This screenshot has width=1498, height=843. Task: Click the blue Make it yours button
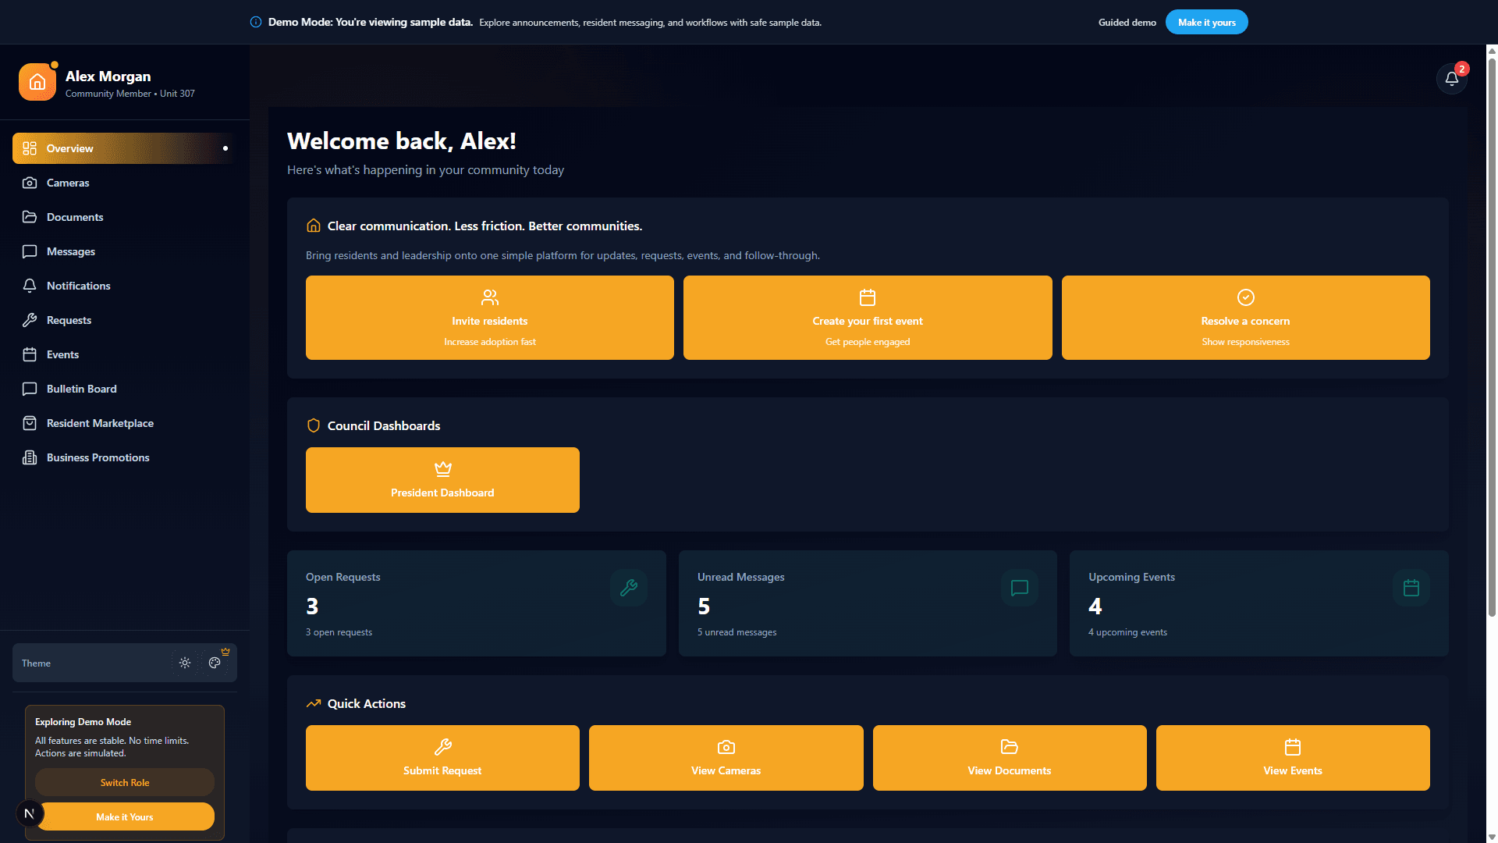[x=1206, y=22]
